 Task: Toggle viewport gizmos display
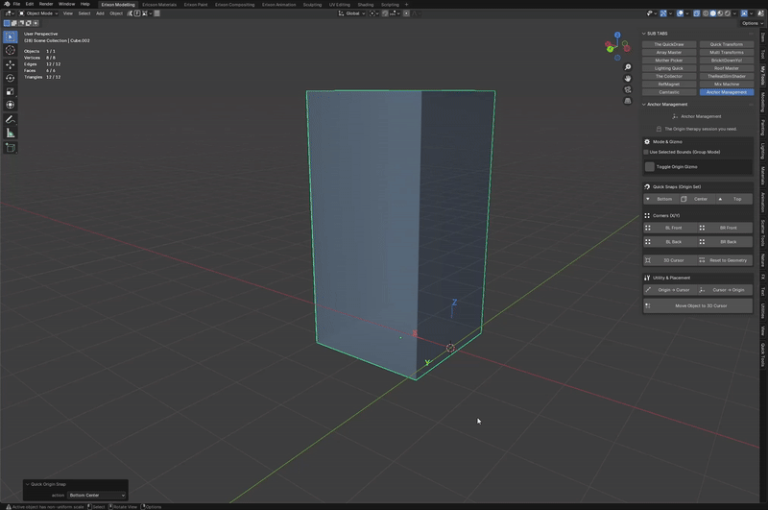[663, 13]
